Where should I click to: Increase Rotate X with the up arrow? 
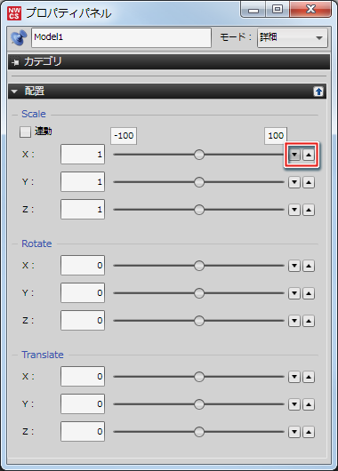coord(309,266)
